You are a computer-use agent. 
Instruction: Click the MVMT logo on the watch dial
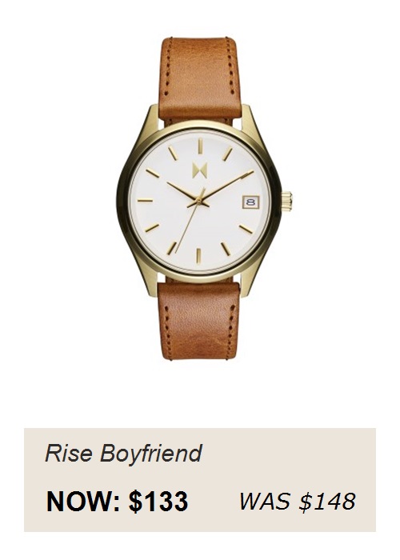[x=199, y=170]
